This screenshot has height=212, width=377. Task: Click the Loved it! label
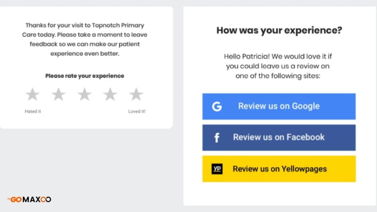[137, 111]
